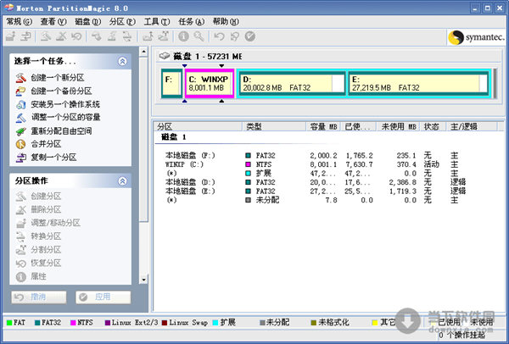Click the green FAT legend swatch
Image resolution: width=509 pixels, height=344 pixels.
pyautogui.click(x=9, y=323)
